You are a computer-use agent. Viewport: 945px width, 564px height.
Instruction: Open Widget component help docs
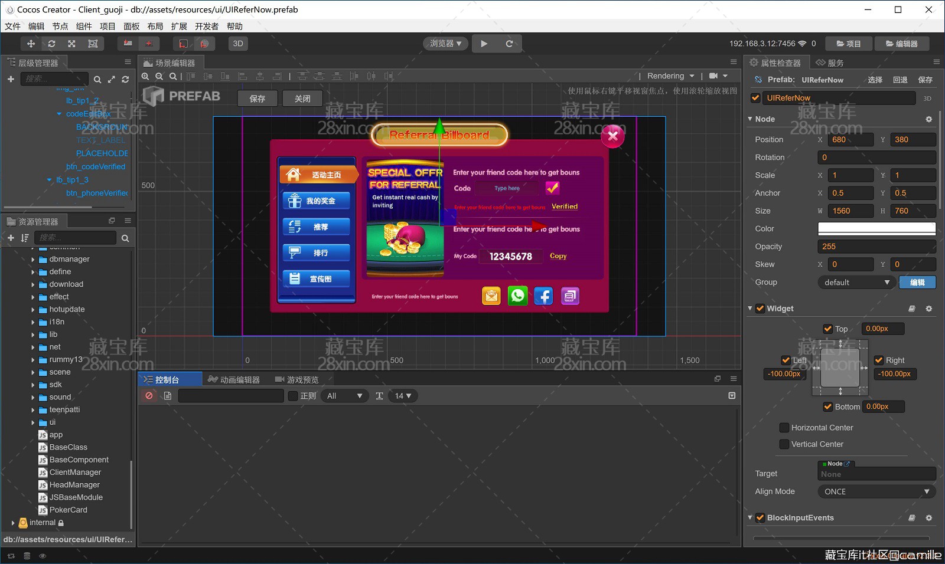[x=912, y=309]
